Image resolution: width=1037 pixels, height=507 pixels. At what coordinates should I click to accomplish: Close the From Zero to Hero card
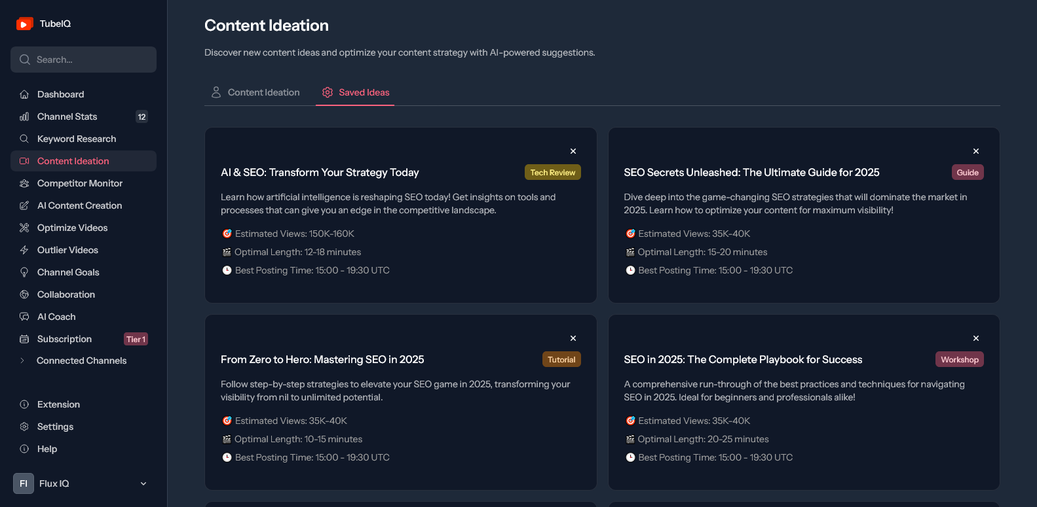(573, 338)
